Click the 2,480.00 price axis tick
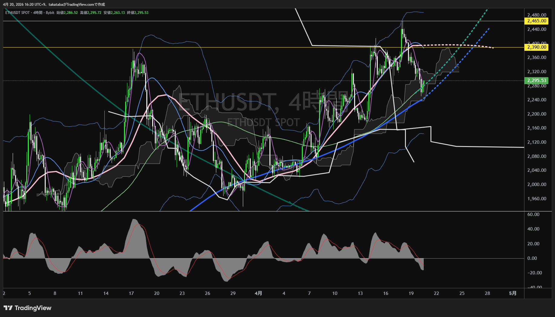The width and height of the screenshot is (555, 317). [x=537, y=15]
